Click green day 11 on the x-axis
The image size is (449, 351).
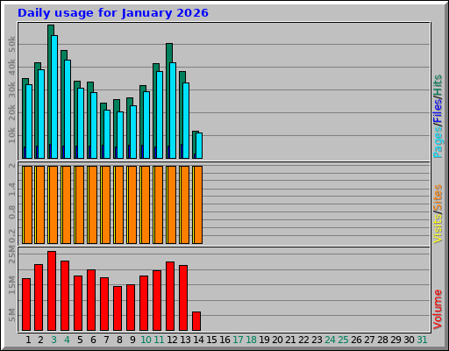coord(159,340)
